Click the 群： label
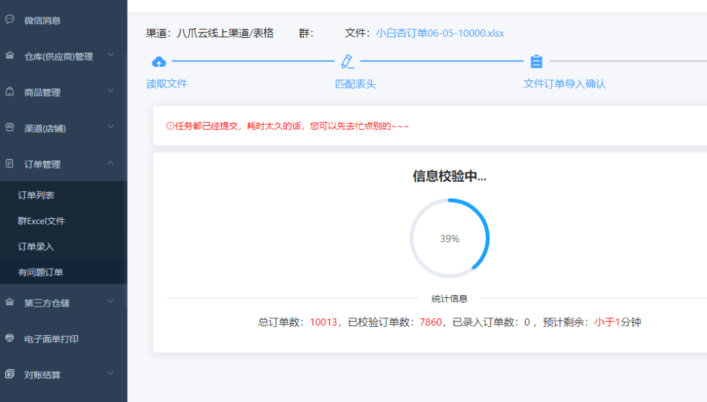707x402 pixels. (306, 33)
